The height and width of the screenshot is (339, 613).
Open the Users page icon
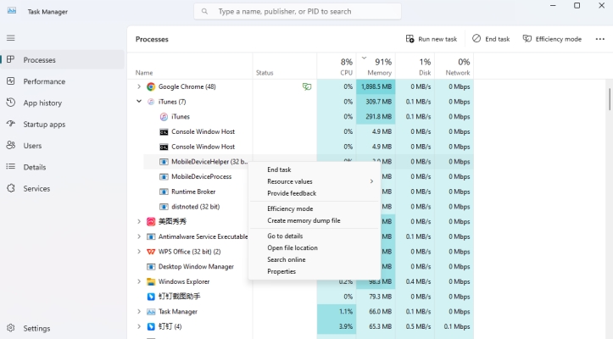click(x=11, y=146)
